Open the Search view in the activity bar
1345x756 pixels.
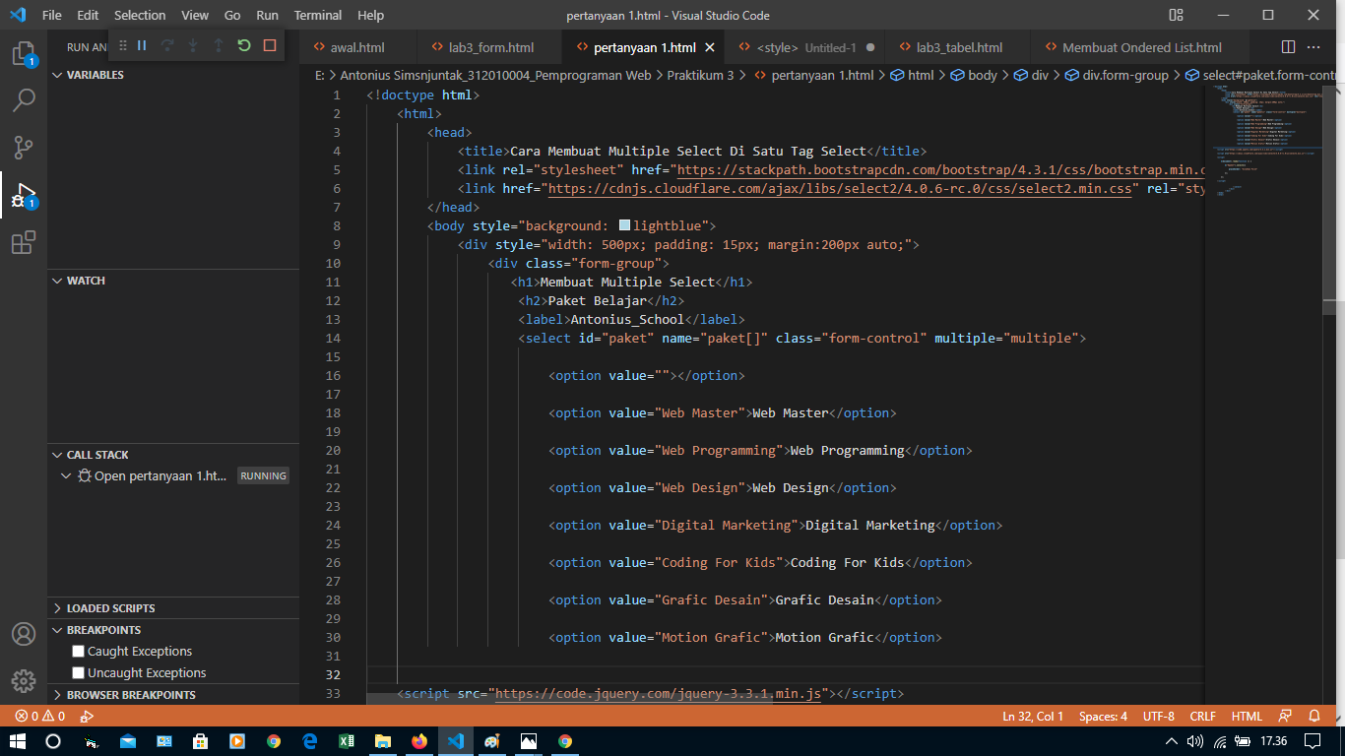click(x=24, y=99)
